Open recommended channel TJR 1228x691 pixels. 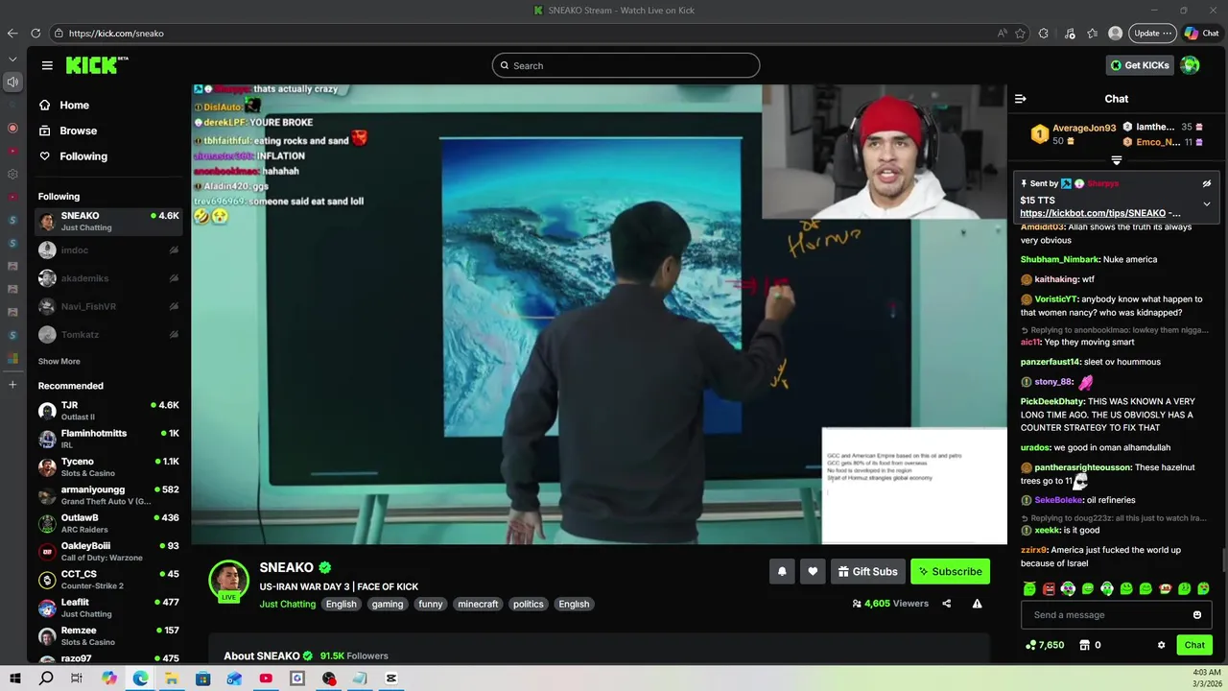[x=108, y=411]
